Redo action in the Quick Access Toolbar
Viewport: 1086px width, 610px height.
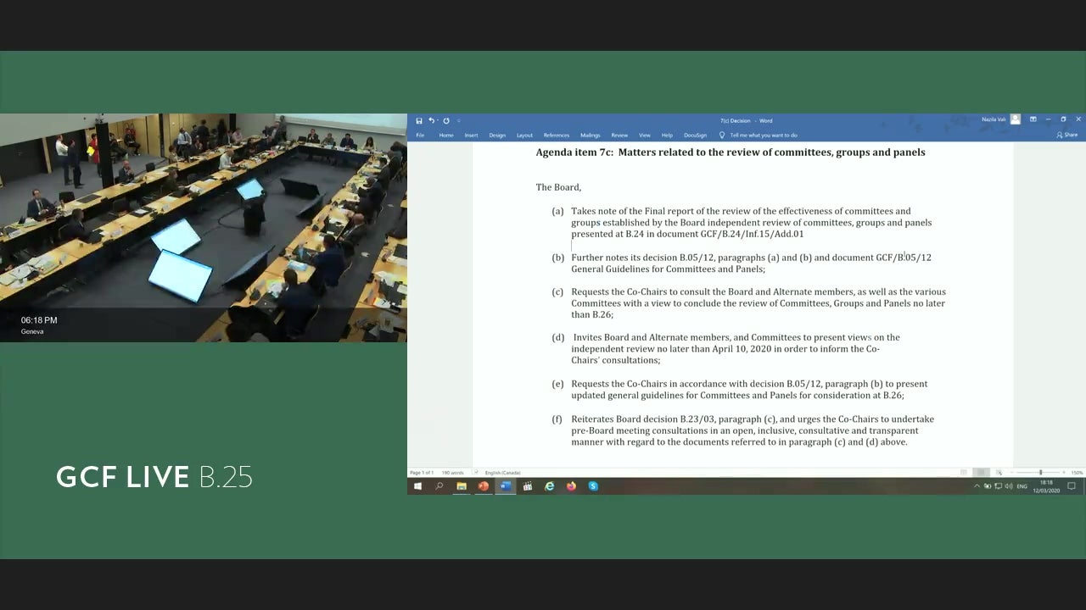click(446, 120)
